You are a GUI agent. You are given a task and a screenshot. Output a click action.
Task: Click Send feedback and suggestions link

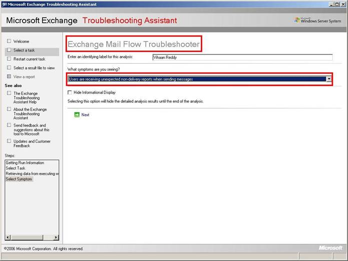(31, 130)
